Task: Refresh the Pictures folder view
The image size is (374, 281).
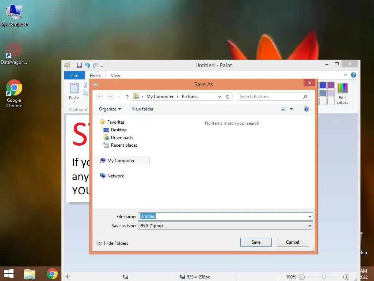Action: click(x=228, y=97)
